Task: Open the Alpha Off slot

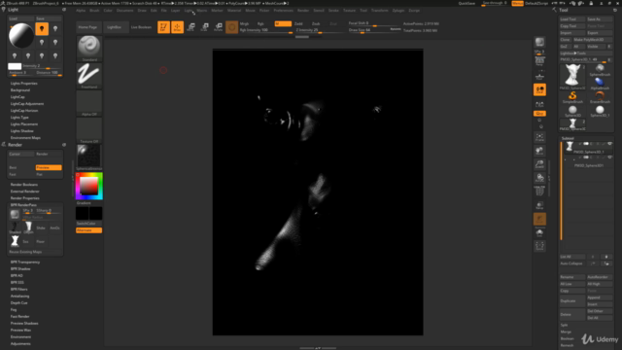Action: [x=88, y=103]
